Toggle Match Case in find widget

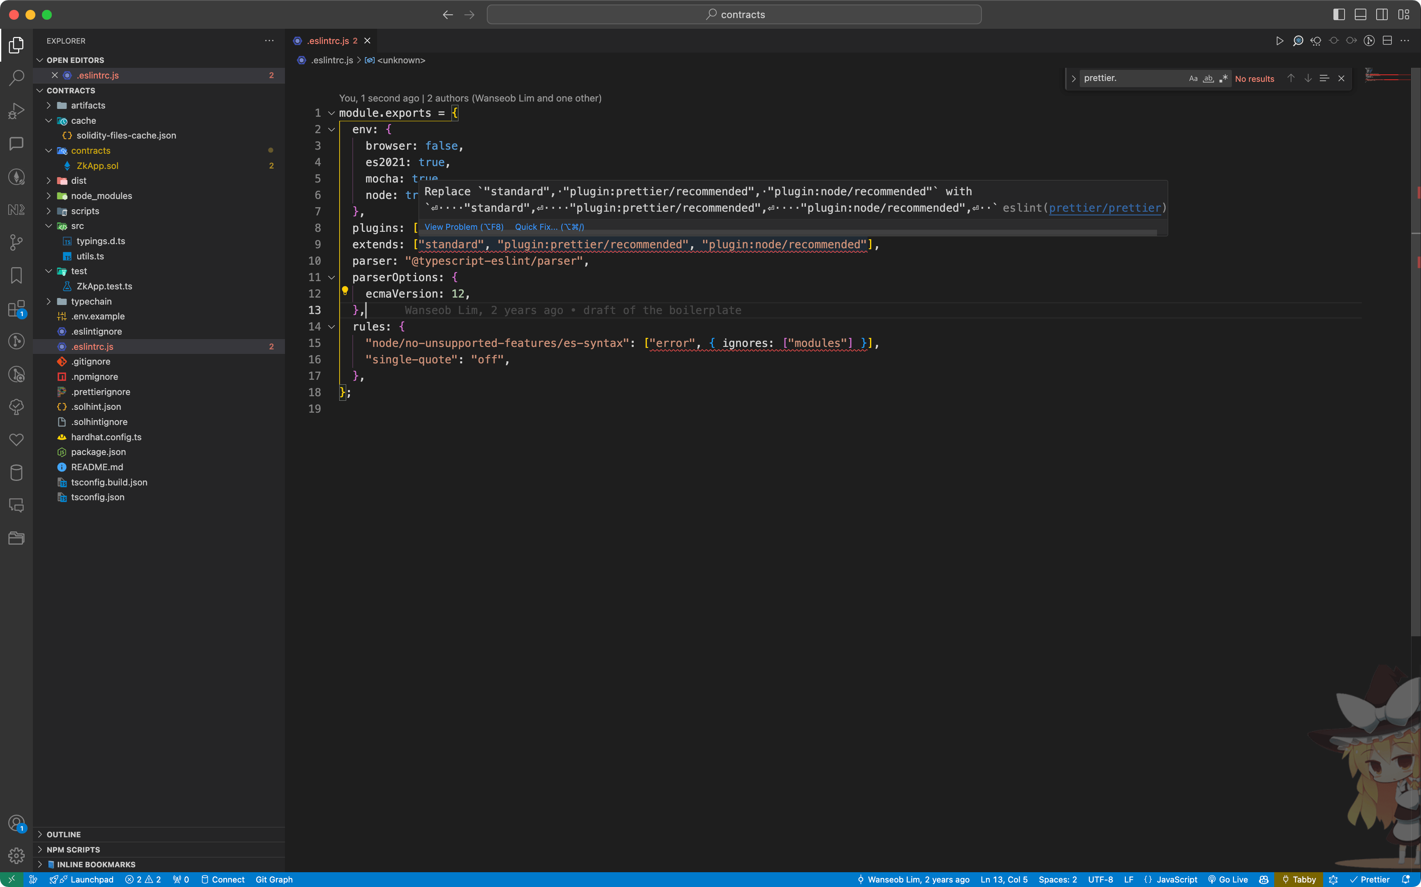point(1193,78)
